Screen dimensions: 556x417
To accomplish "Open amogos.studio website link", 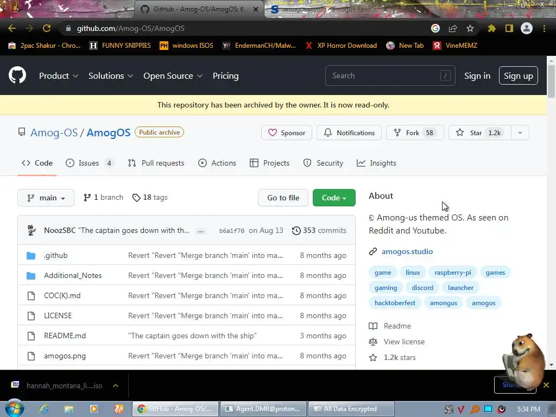I will [x=407, y=252].
